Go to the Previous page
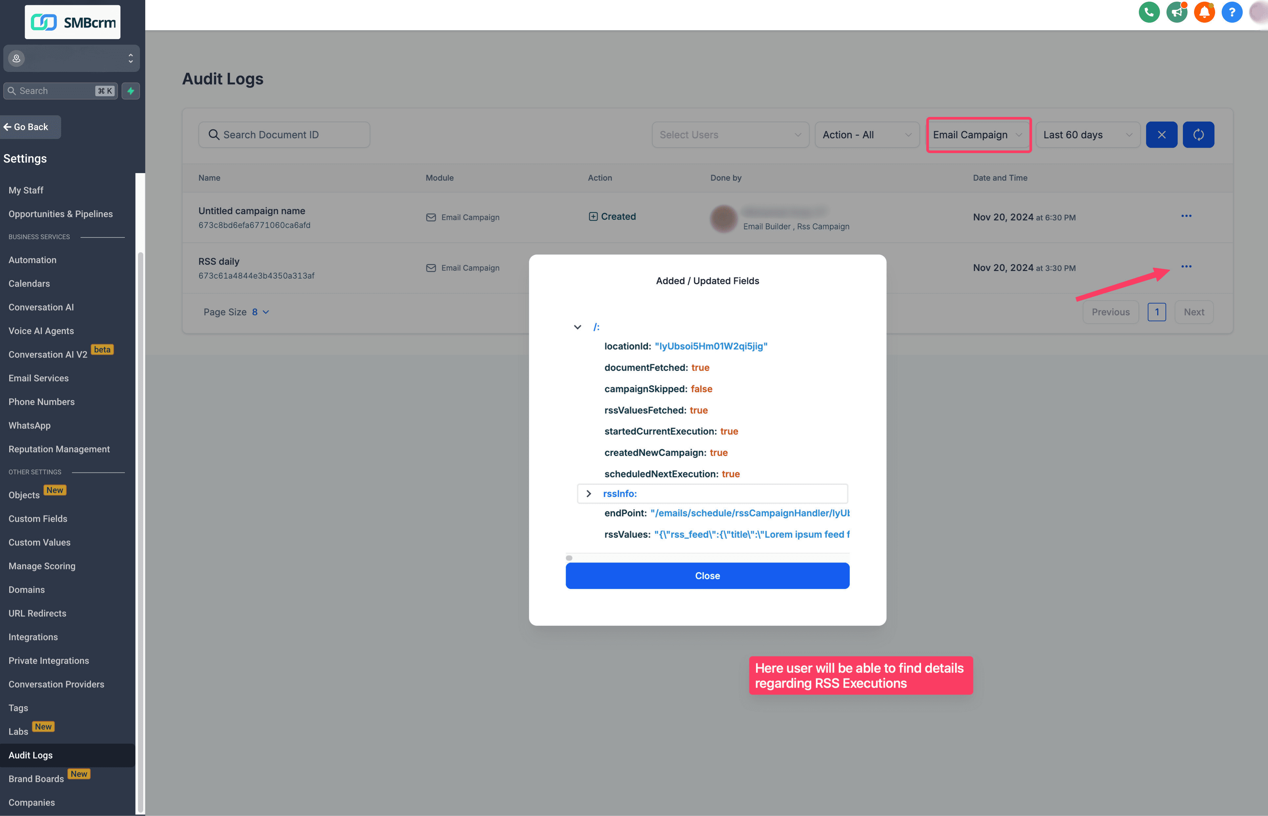 [1110, 312]
